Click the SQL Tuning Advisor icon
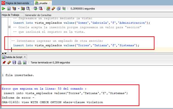Viewport: 173px width, 109px height. 28,8
